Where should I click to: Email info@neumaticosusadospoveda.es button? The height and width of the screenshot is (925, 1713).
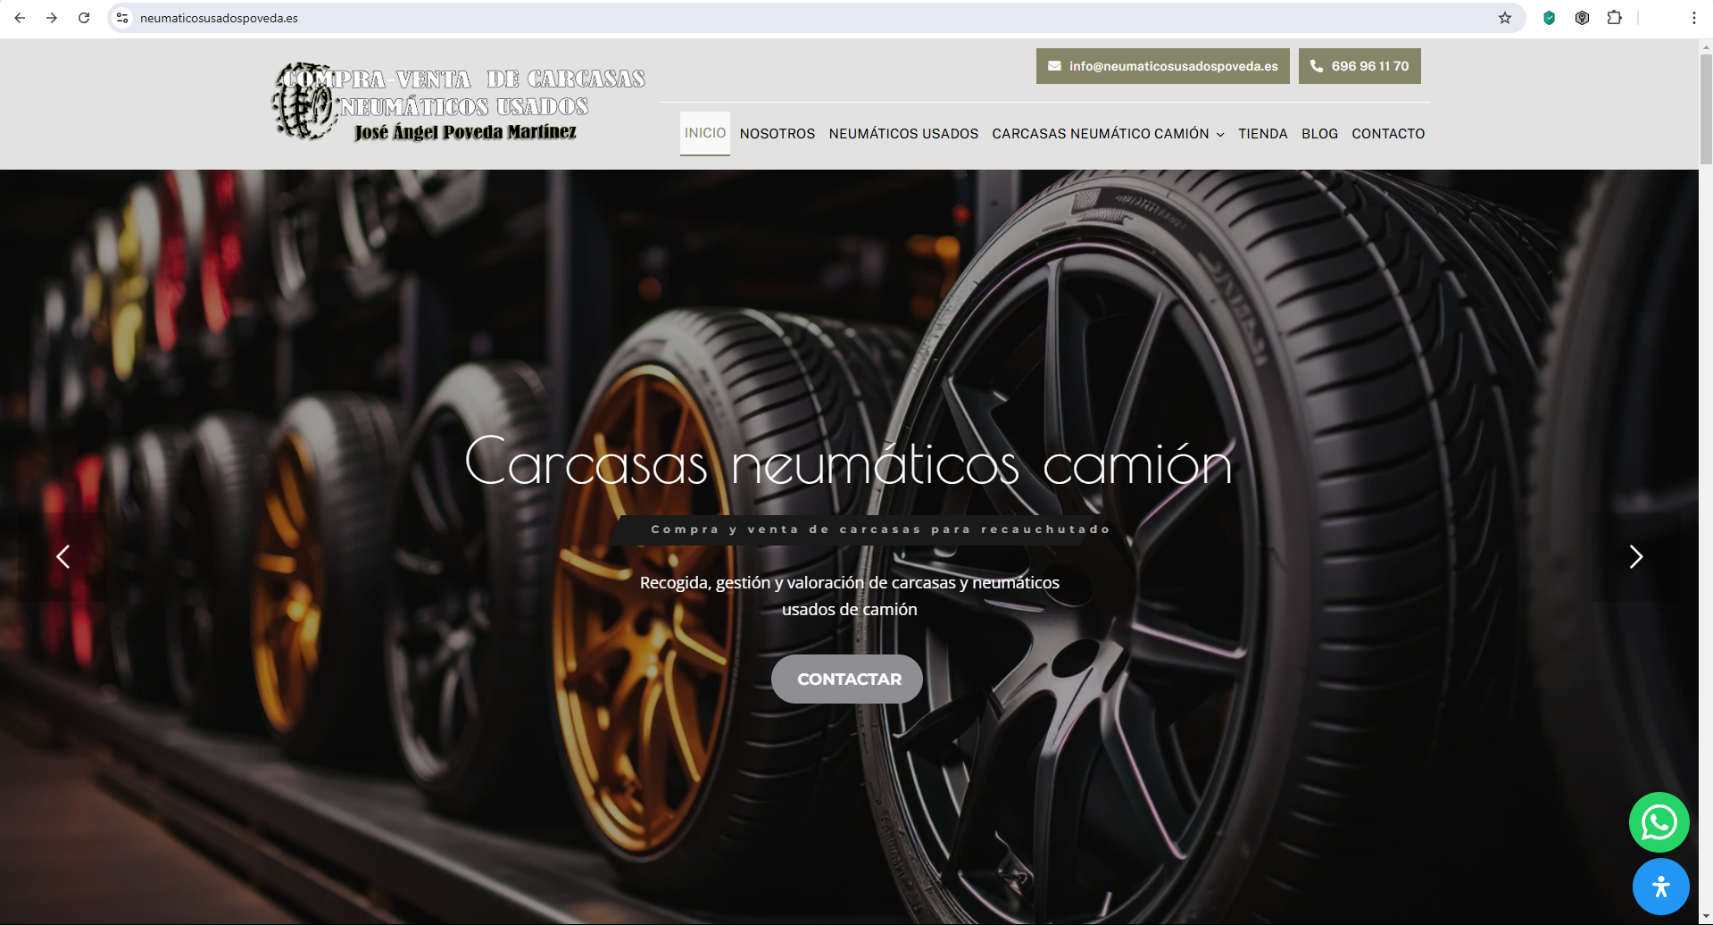pos(1162,66)
